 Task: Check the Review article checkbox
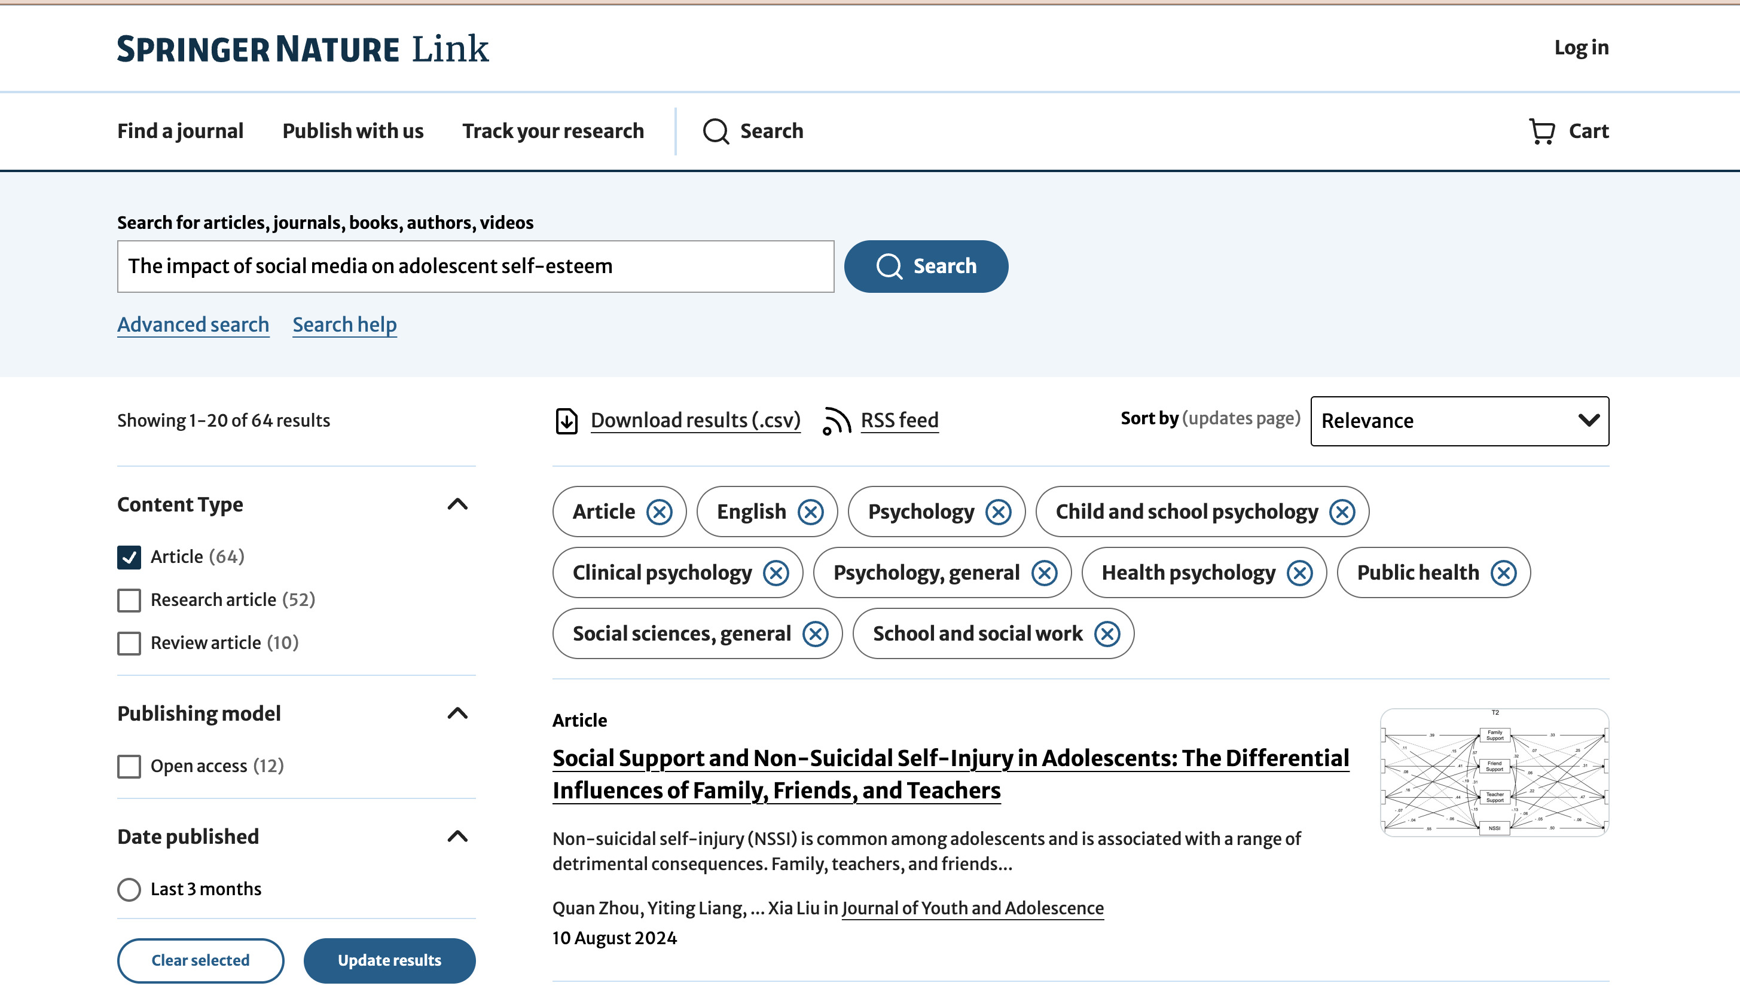point(129,643)
